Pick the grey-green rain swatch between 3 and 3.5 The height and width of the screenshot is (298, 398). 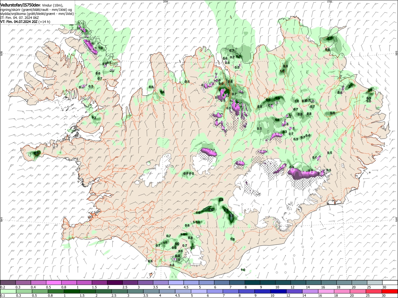pos(135,291)
